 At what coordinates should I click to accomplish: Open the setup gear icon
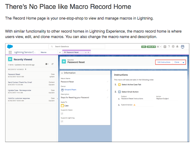click(173, 47)
